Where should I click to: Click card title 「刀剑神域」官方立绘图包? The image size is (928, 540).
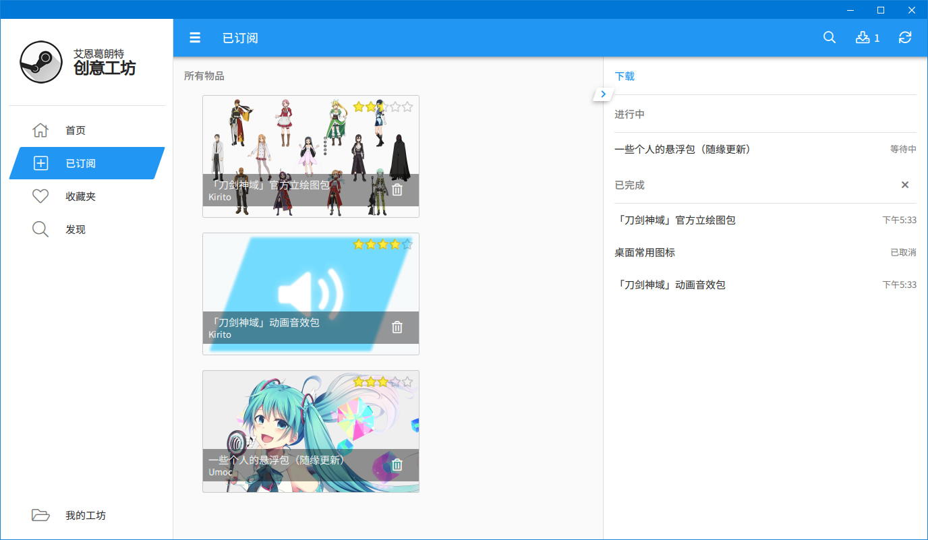269,185
